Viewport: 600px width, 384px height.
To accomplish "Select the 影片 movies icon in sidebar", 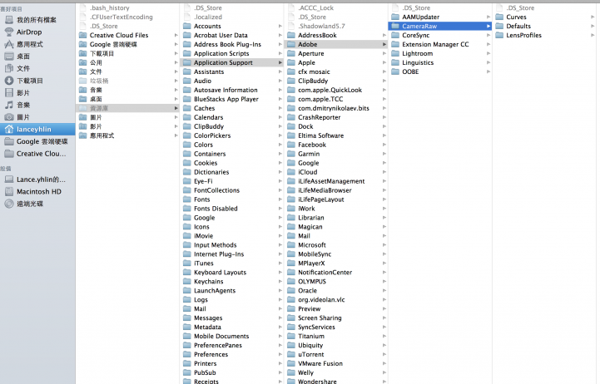I will [9, 93].
